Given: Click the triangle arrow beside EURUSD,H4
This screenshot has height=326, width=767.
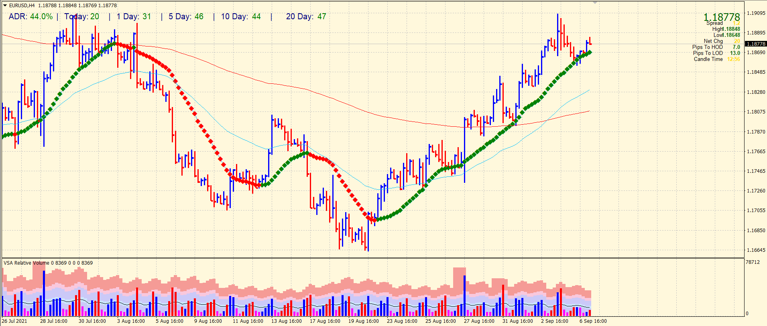Looking at the screenshot, I should point(5,6).
